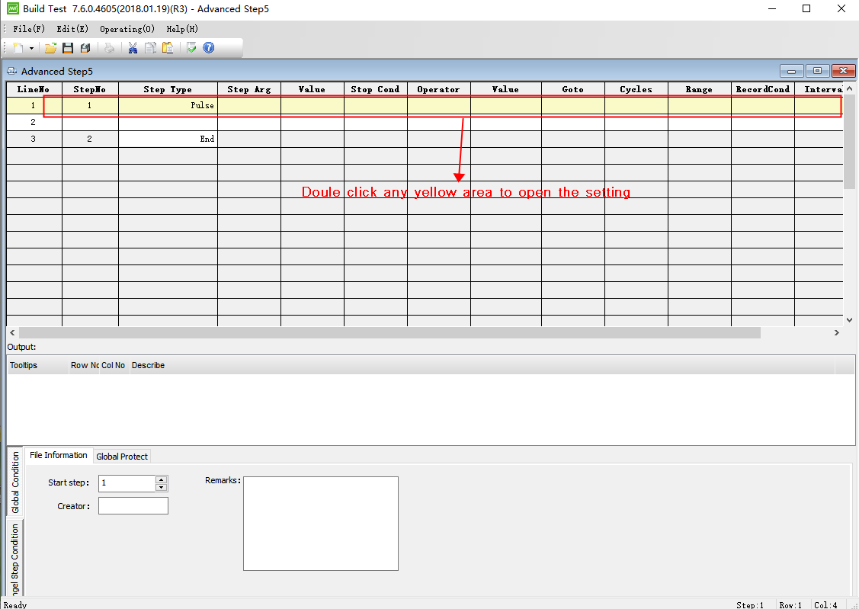Click the Step Arg column header
Viewport: 859px width, 609px height.
point(249,89)
